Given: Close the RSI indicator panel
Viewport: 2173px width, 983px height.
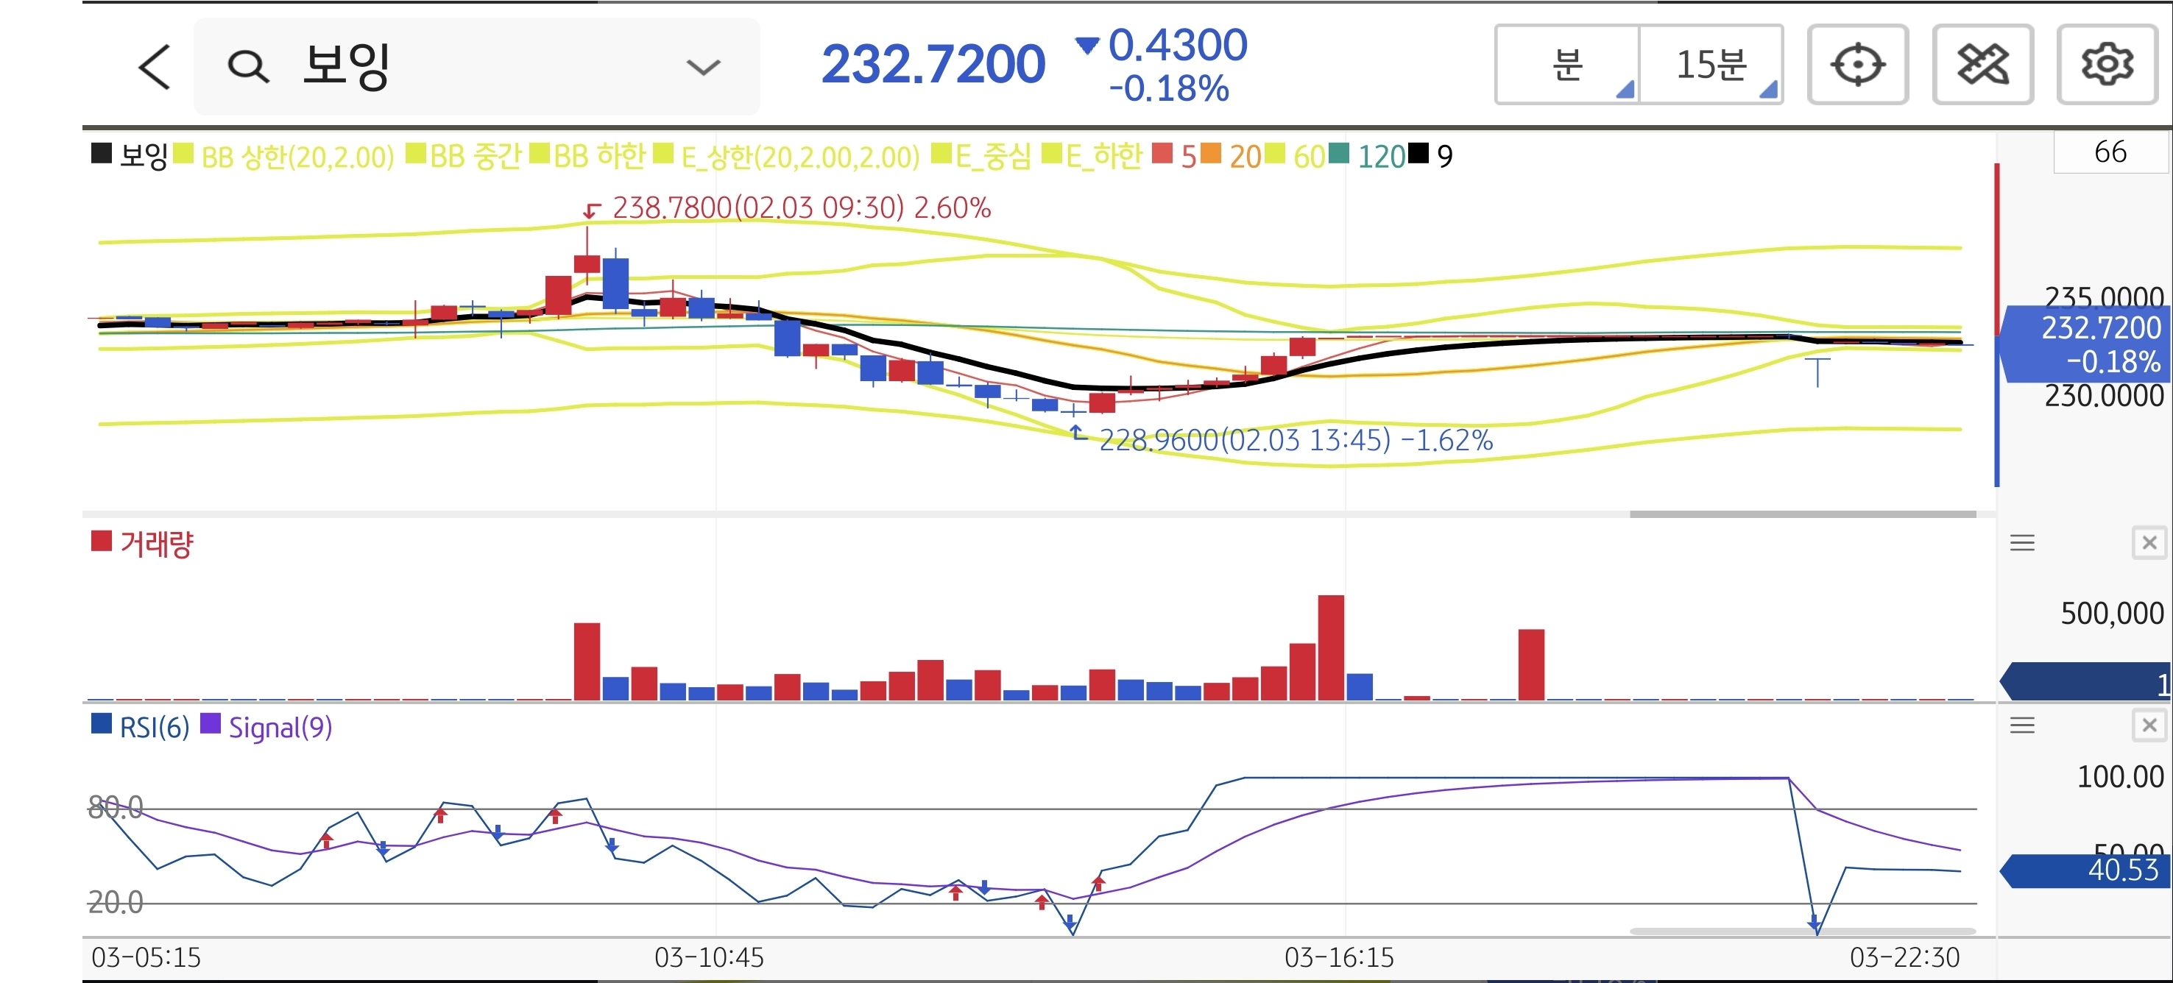Looking at the screenshot, I should (2149, 725).
